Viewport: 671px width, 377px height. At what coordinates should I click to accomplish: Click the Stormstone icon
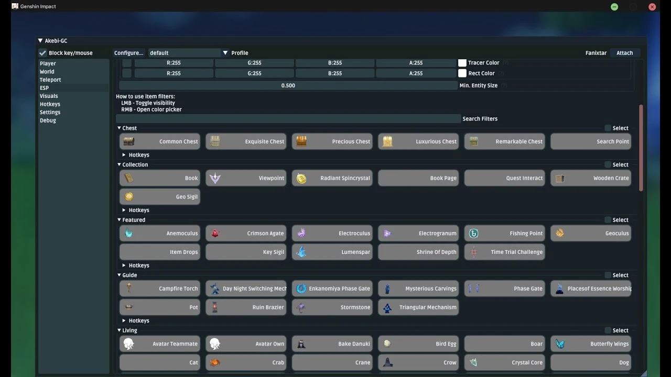301,307
